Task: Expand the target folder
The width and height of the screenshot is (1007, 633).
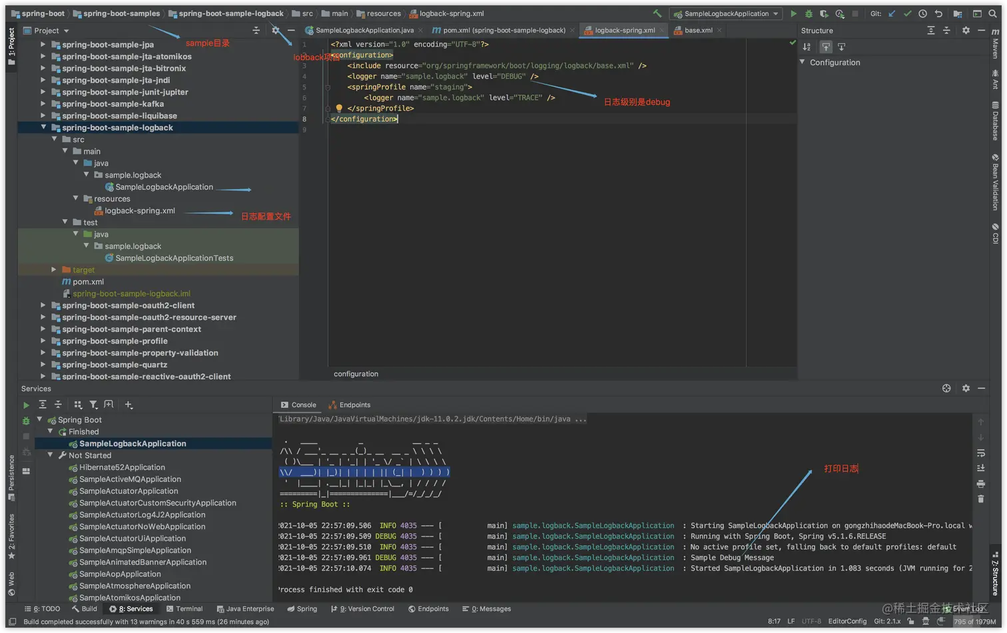Action: [54, 270]
